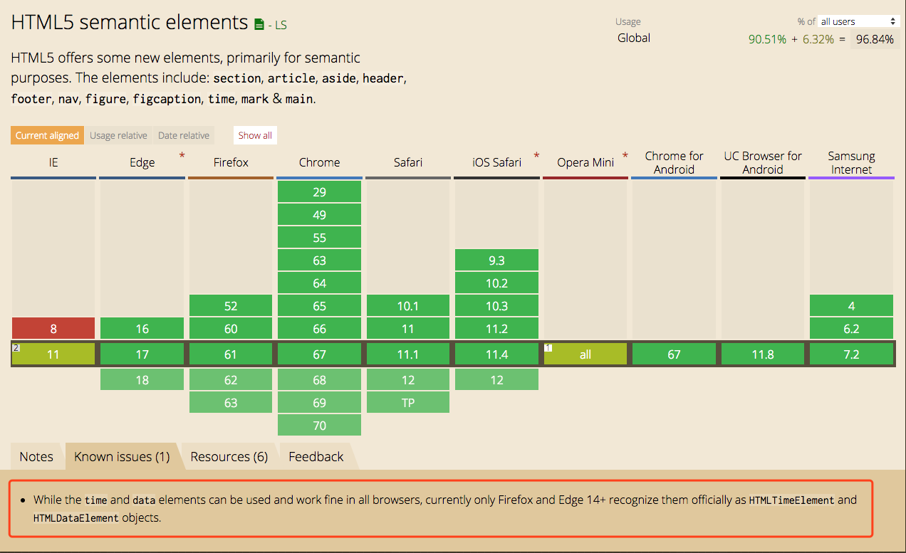Click the HTML5 semantic elements title
The width and height of the screenshot is (906, 553).
click(x=130, y=22)
